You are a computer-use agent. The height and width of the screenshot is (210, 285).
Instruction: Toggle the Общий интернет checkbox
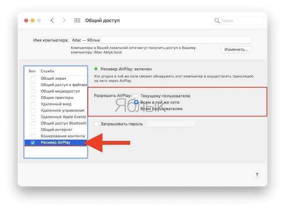[33, 130]
